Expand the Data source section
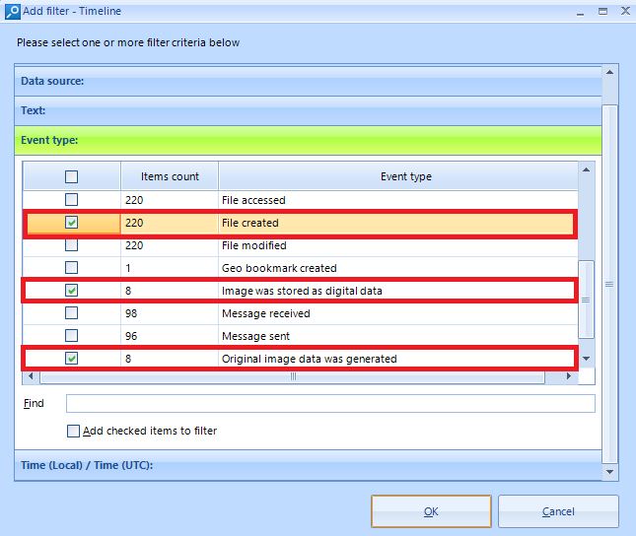This screenshot has height=536, width=636. 308,81
